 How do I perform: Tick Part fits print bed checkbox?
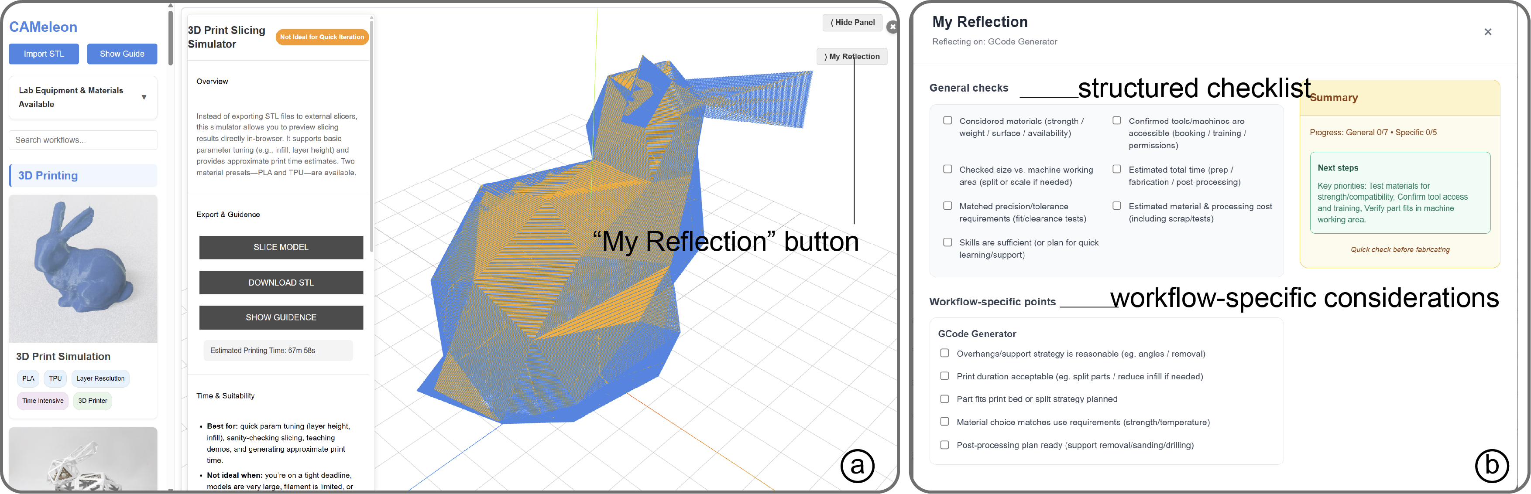click(944, 399)
